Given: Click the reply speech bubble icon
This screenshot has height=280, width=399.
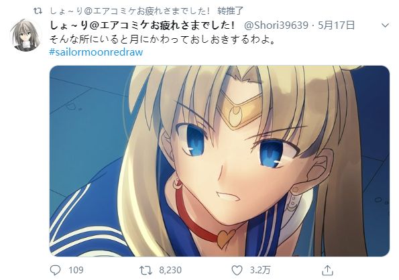Looking at the screenshot, I should [x=55, y=270].
